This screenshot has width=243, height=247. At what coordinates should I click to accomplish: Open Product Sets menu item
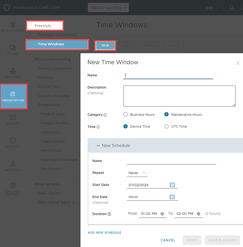[x=49, y=87]
